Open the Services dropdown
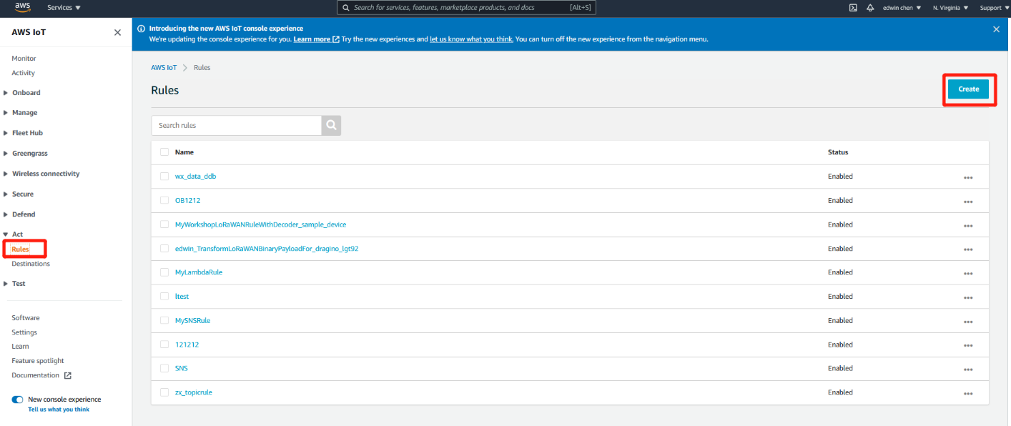 [x=64, y=8]
